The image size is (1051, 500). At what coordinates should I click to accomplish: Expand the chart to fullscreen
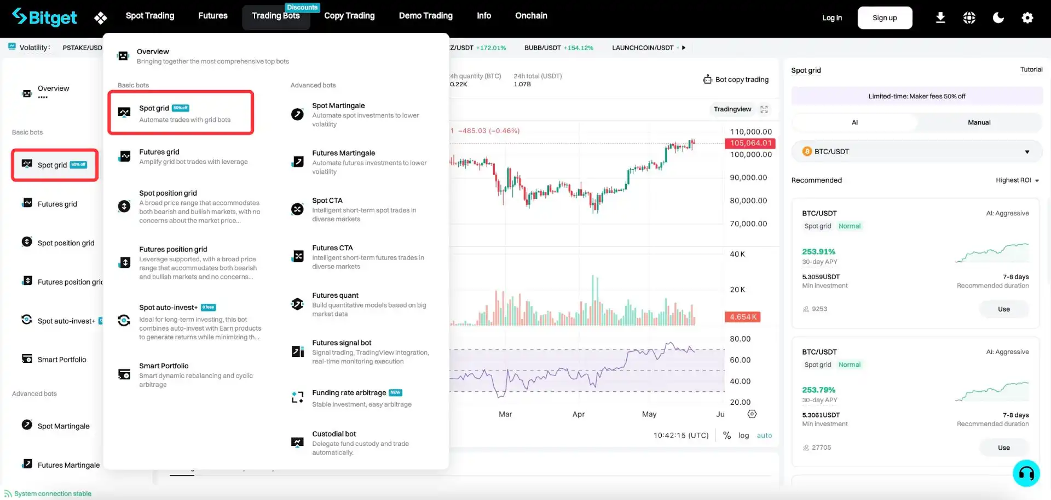point(764,109)
